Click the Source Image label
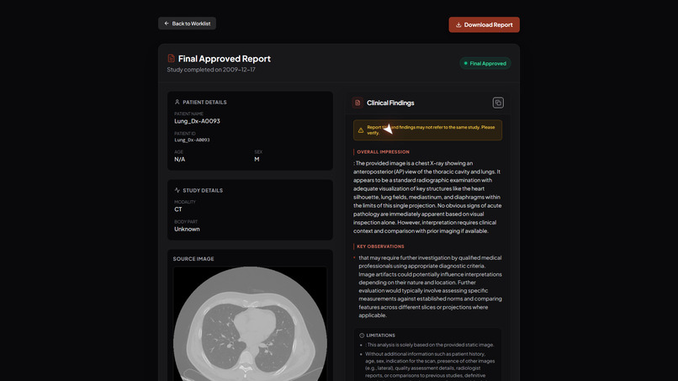The height and width of the screenshot is (381, 678). point(193,258)
